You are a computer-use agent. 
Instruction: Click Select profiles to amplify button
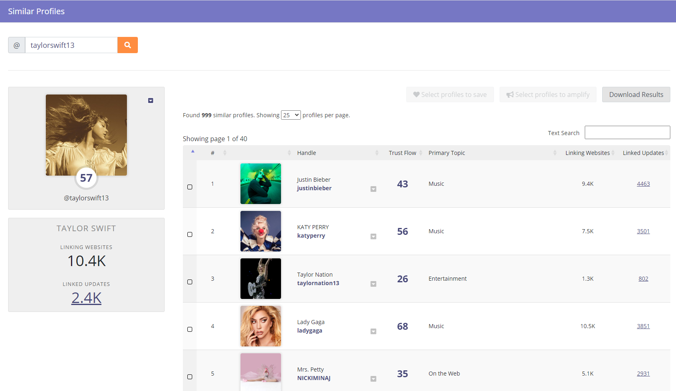click(548, 95)
